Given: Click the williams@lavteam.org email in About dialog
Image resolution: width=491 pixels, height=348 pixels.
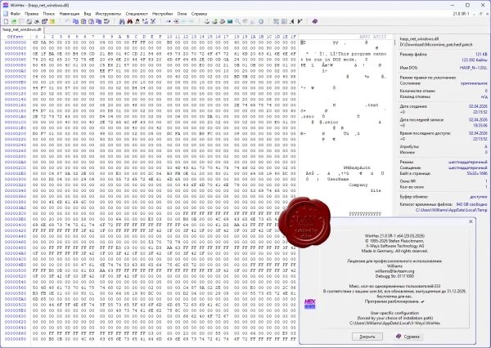Looking at the screenshot, I should 394,271.
